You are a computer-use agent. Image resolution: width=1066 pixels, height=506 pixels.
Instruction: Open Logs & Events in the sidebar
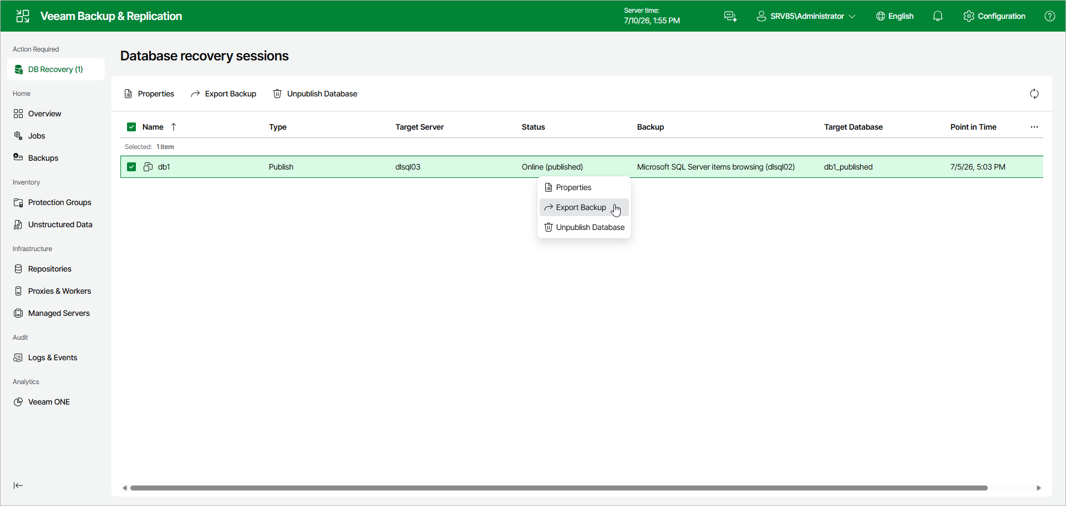[56, 357]
